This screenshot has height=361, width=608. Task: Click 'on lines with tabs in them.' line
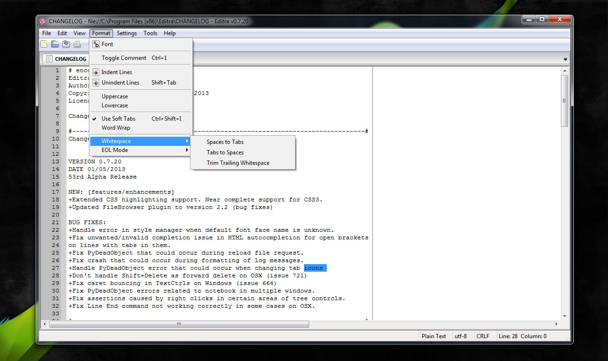click(x=119, y=245)
